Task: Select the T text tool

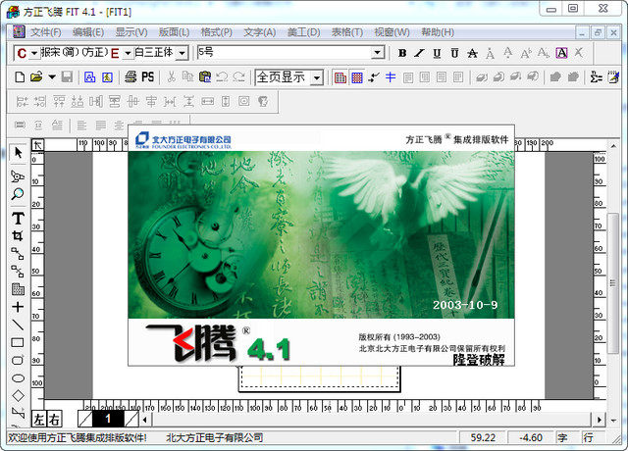Action: 18,219
